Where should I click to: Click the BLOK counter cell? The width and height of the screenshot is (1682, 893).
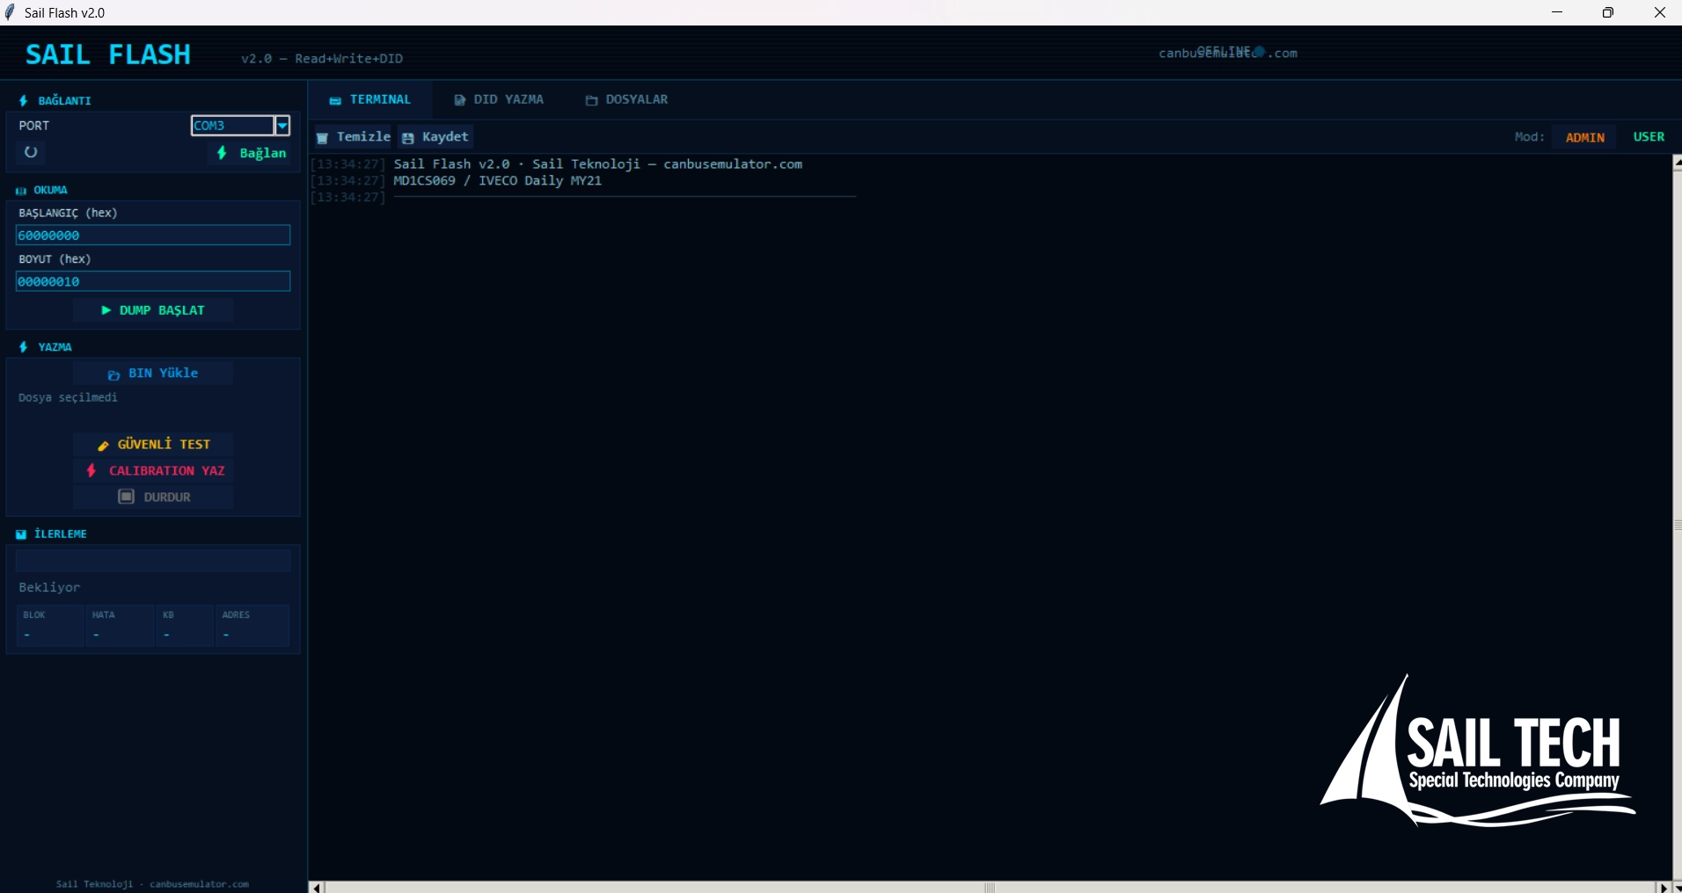tap(50, 626)
